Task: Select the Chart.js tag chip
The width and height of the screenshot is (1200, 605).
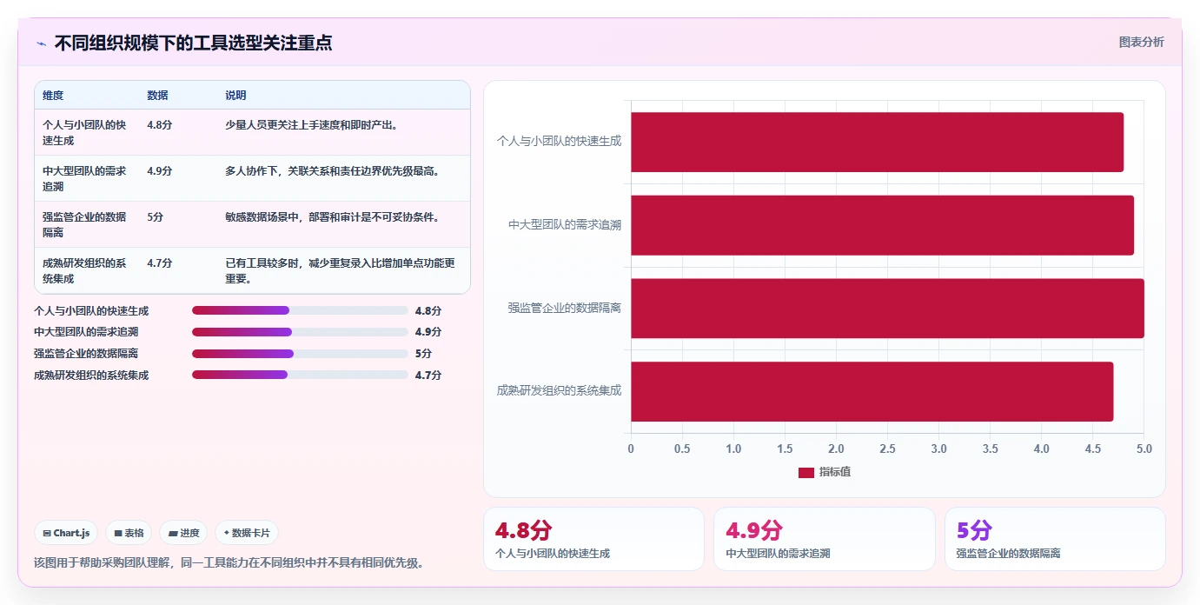Action: click(x=66, y=533)
